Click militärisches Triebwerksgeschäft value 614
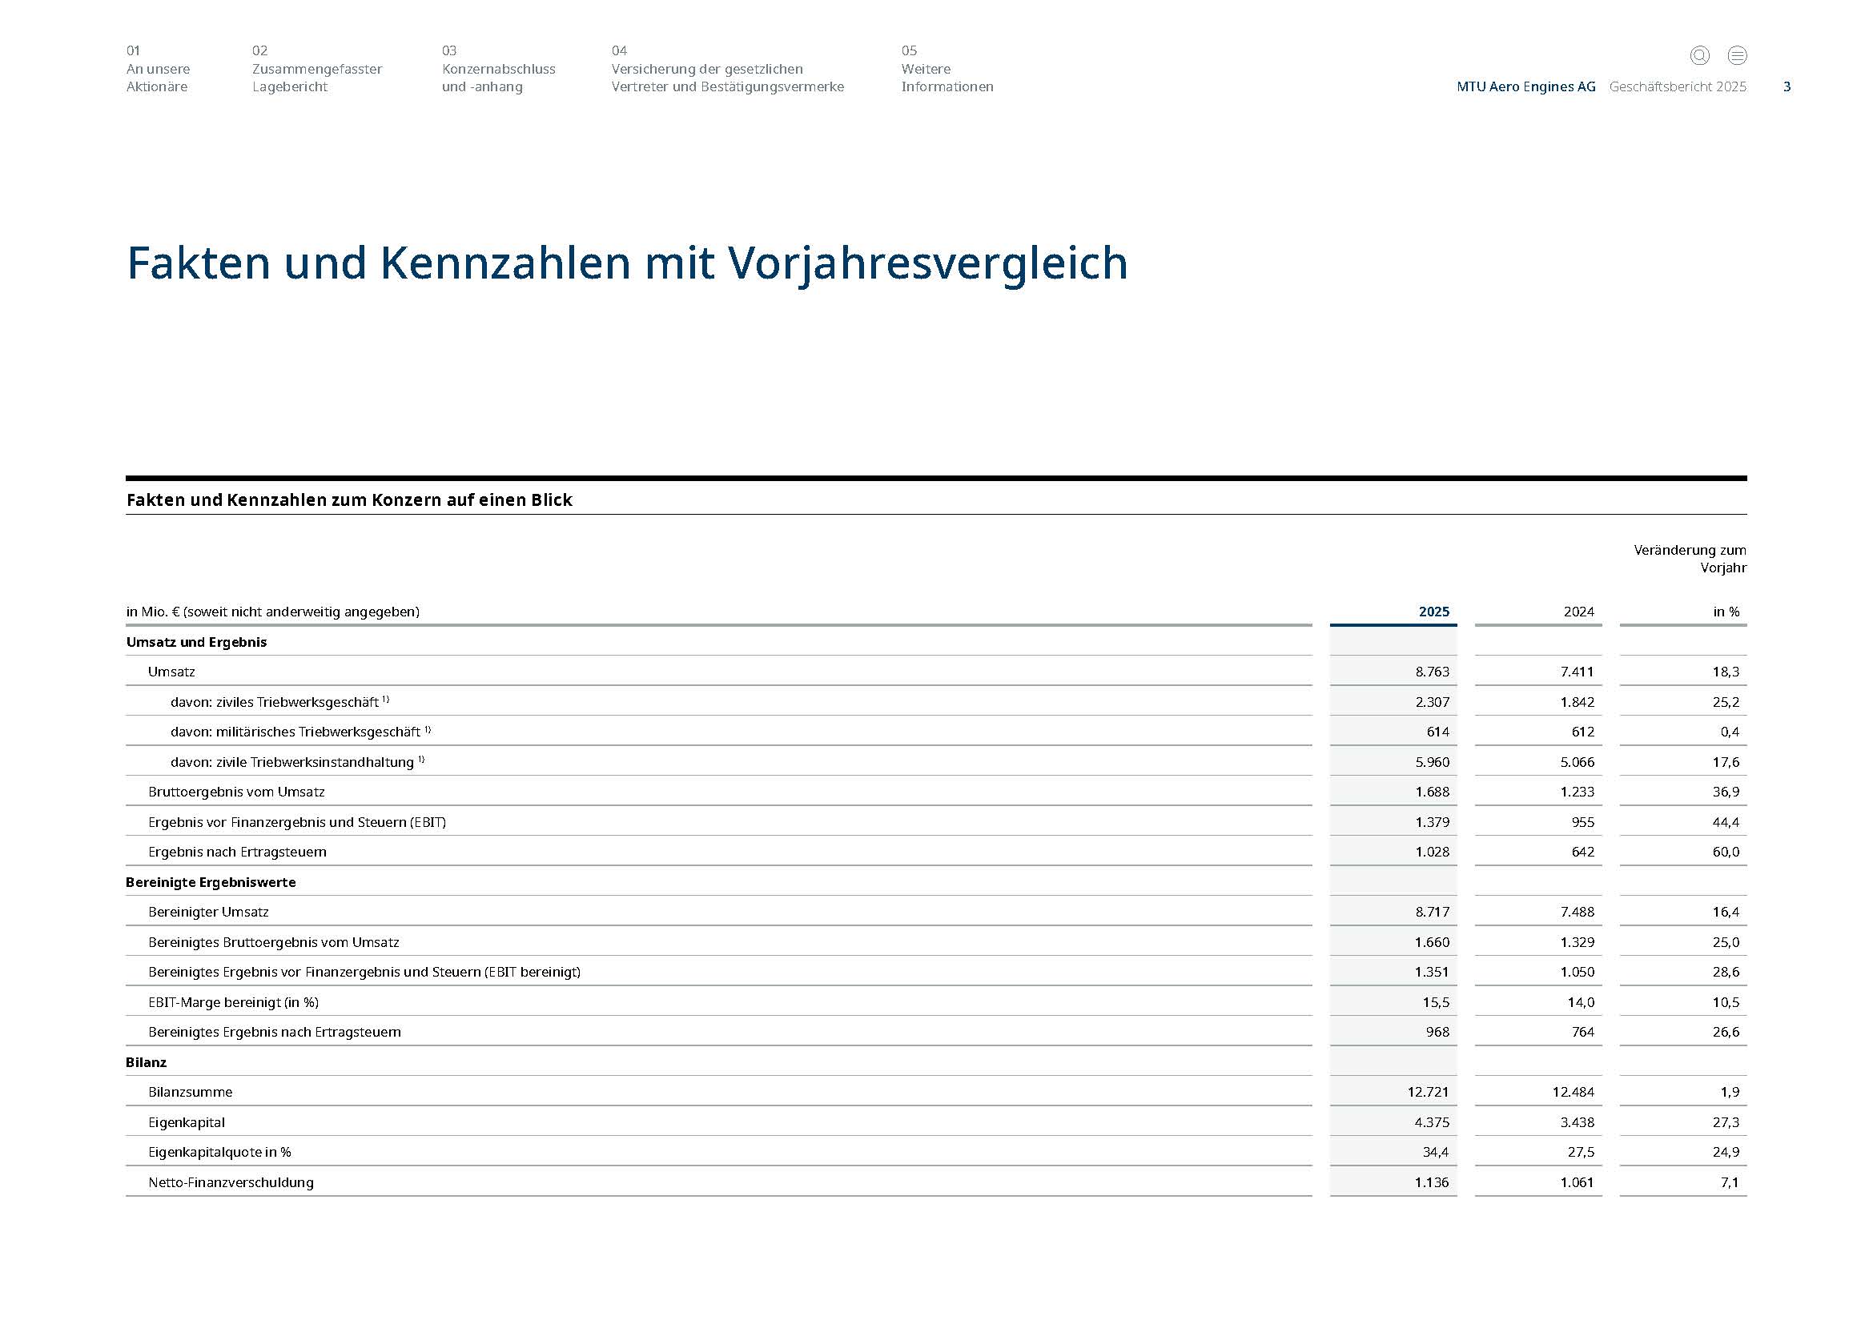The height and width of the screenshot is (1324, 1873). pyautogui.click(x=1438, y=732)
